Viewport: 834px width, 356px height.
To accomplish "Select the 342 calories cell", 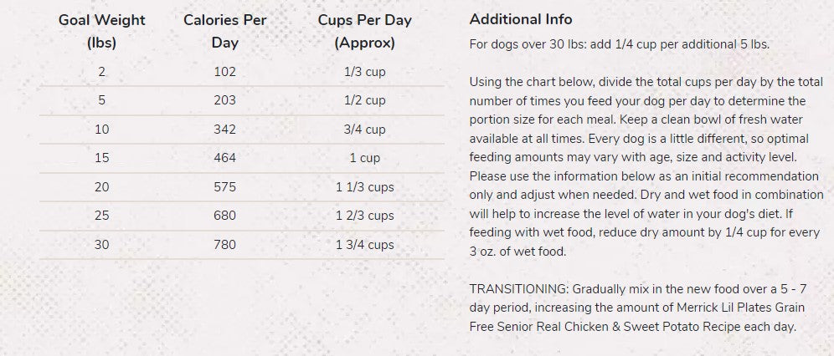I will click(x=225, y=129).
